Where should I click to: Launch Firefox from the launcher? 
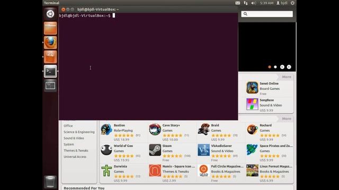pos(50,42)
